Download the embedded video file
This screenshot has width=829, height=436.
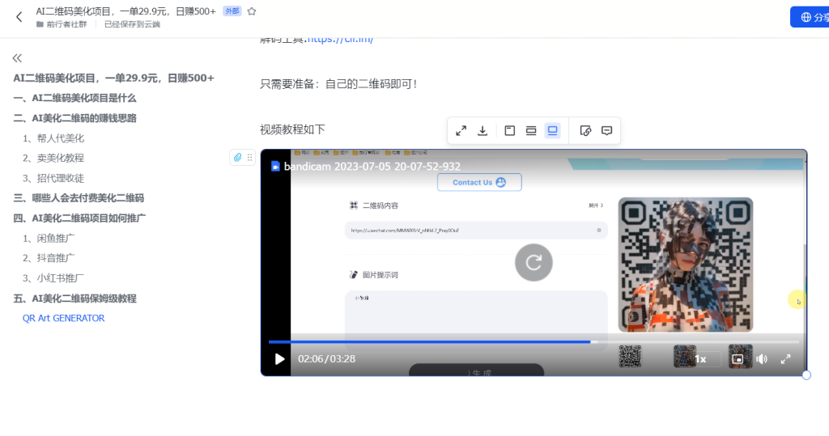(x=483, y=130)
